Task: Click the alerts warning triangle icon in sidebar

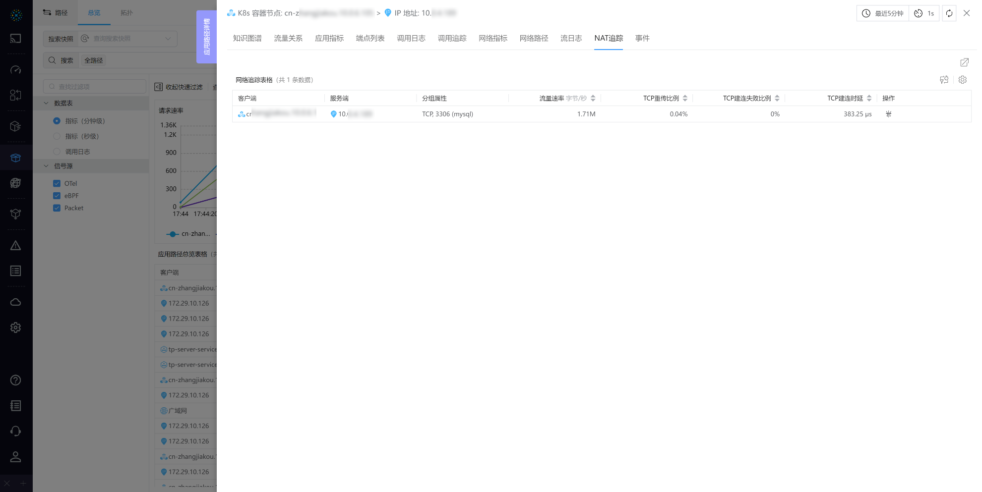Action: point(16,245)
